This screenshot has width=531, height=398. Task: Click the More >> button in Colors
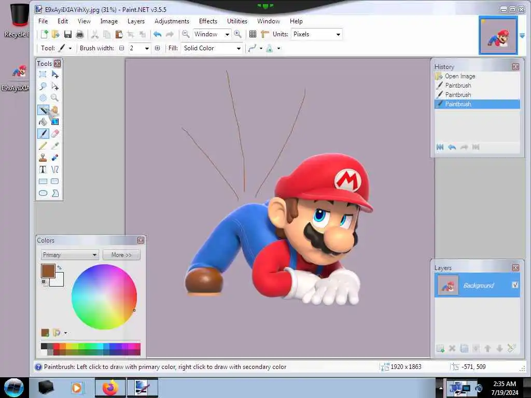(121, 255)
